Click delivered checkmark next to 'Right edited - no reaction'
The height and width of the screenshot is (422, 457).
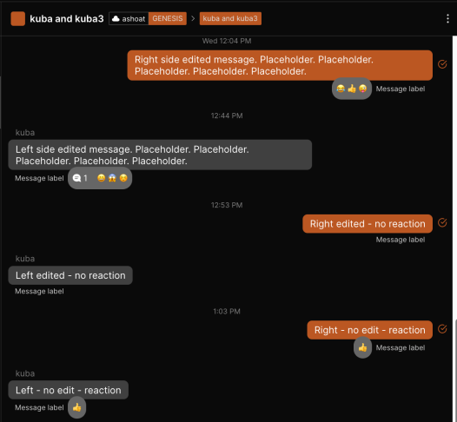coord(442,223)
